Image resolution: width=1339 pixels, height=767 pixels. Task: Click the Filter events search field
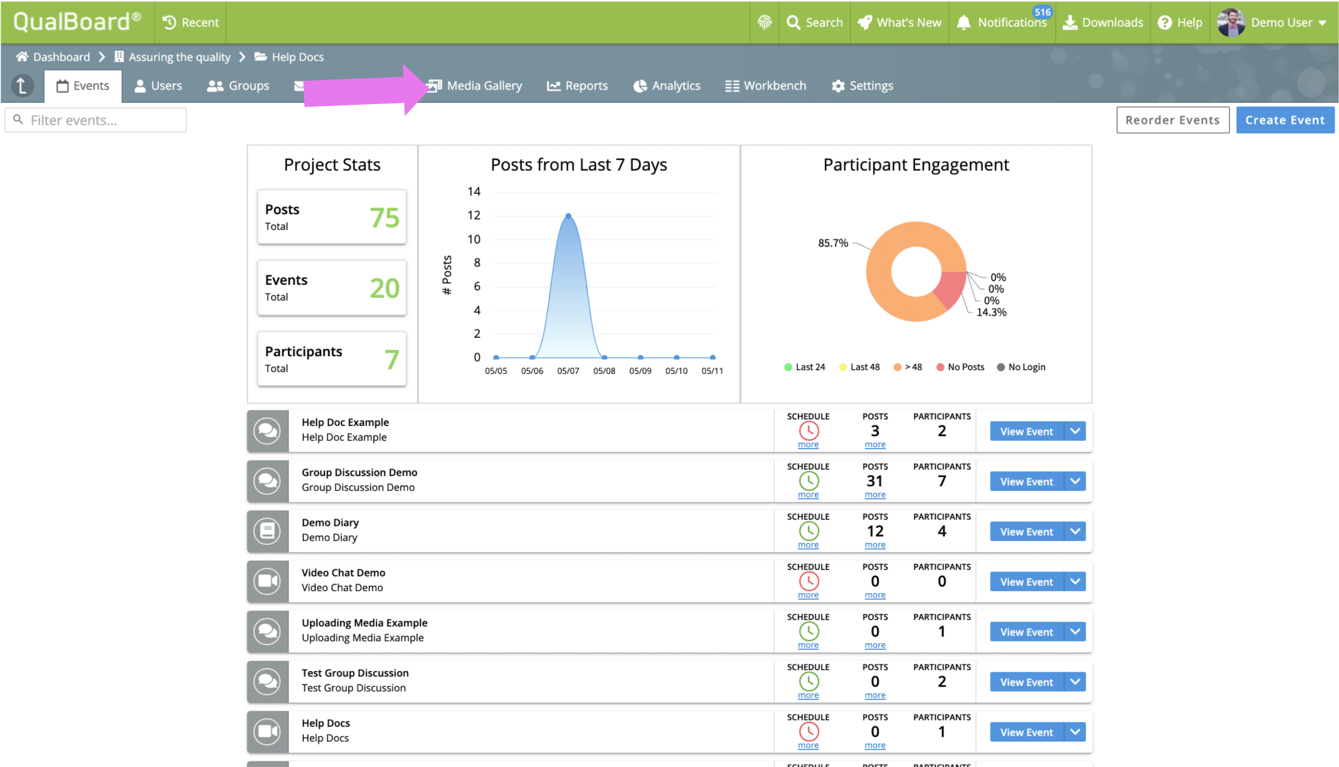pos(95,120)
